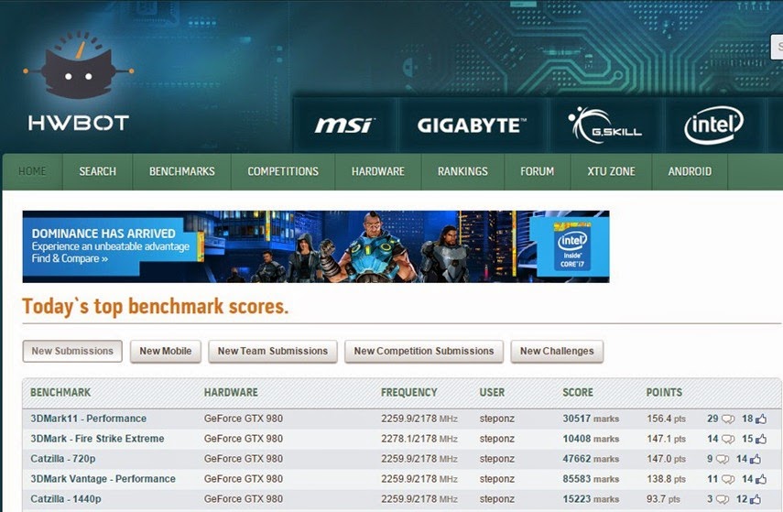Click the 15223 marks score

(591, 498)
